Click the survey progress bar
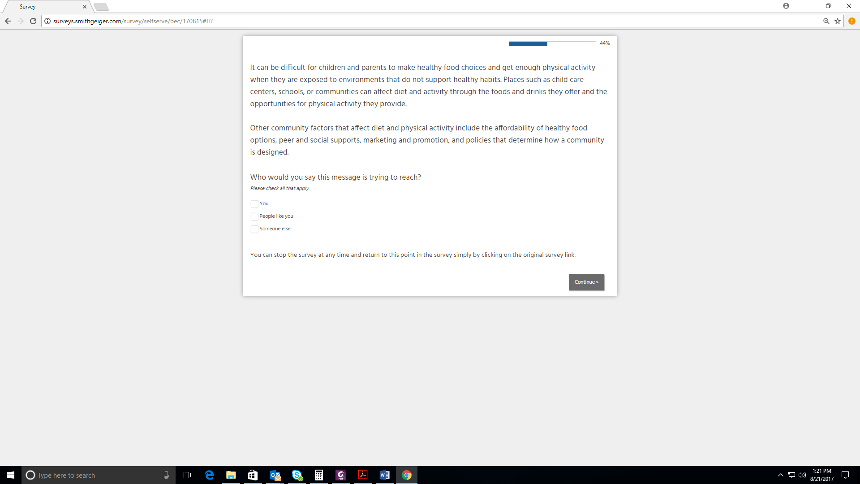Screen dimensions: 860x484 (x=552, y=43)
